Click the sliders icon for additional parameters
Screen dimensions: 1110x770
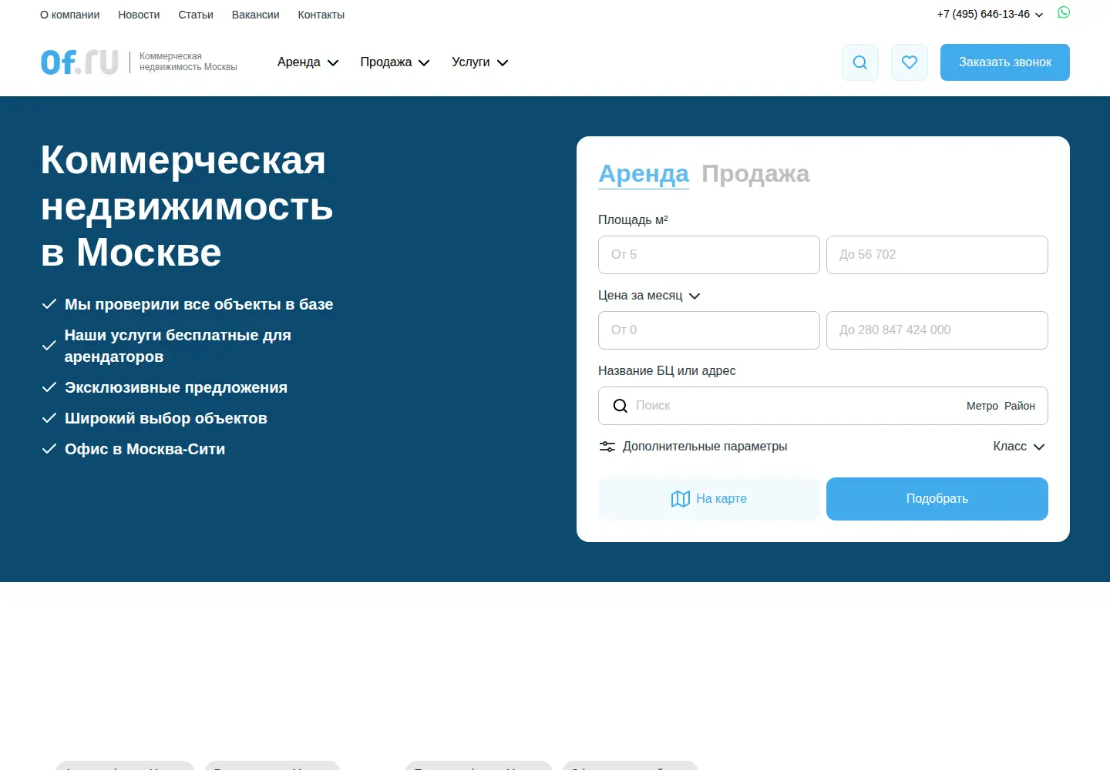(x=607, y=447)
